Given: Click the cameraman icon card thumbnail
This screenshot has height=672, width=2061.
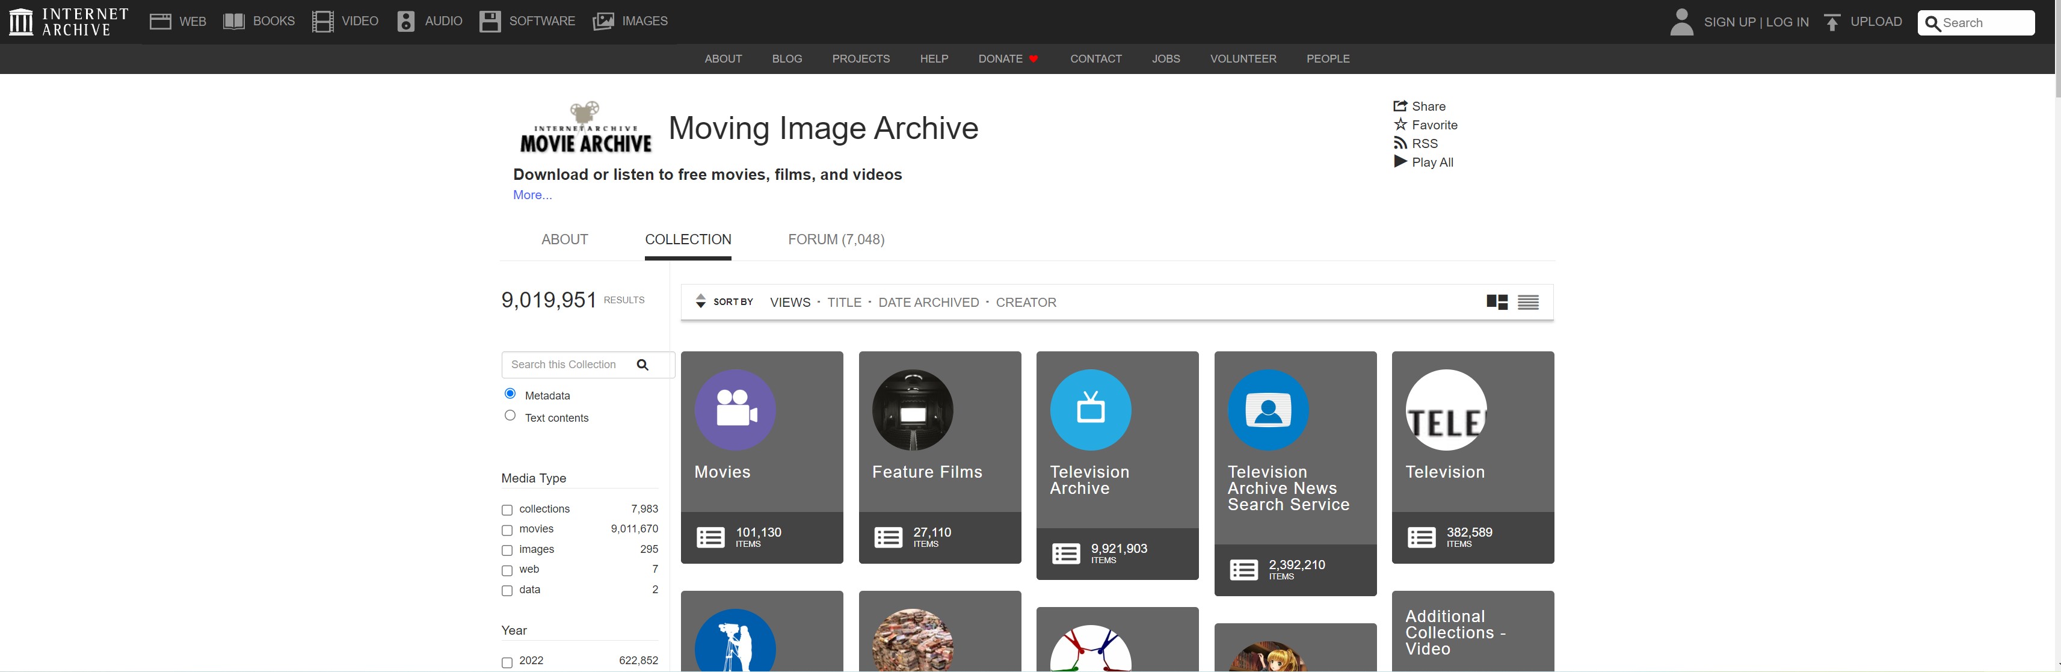Looking at the screenshot, I should [735, 640].
